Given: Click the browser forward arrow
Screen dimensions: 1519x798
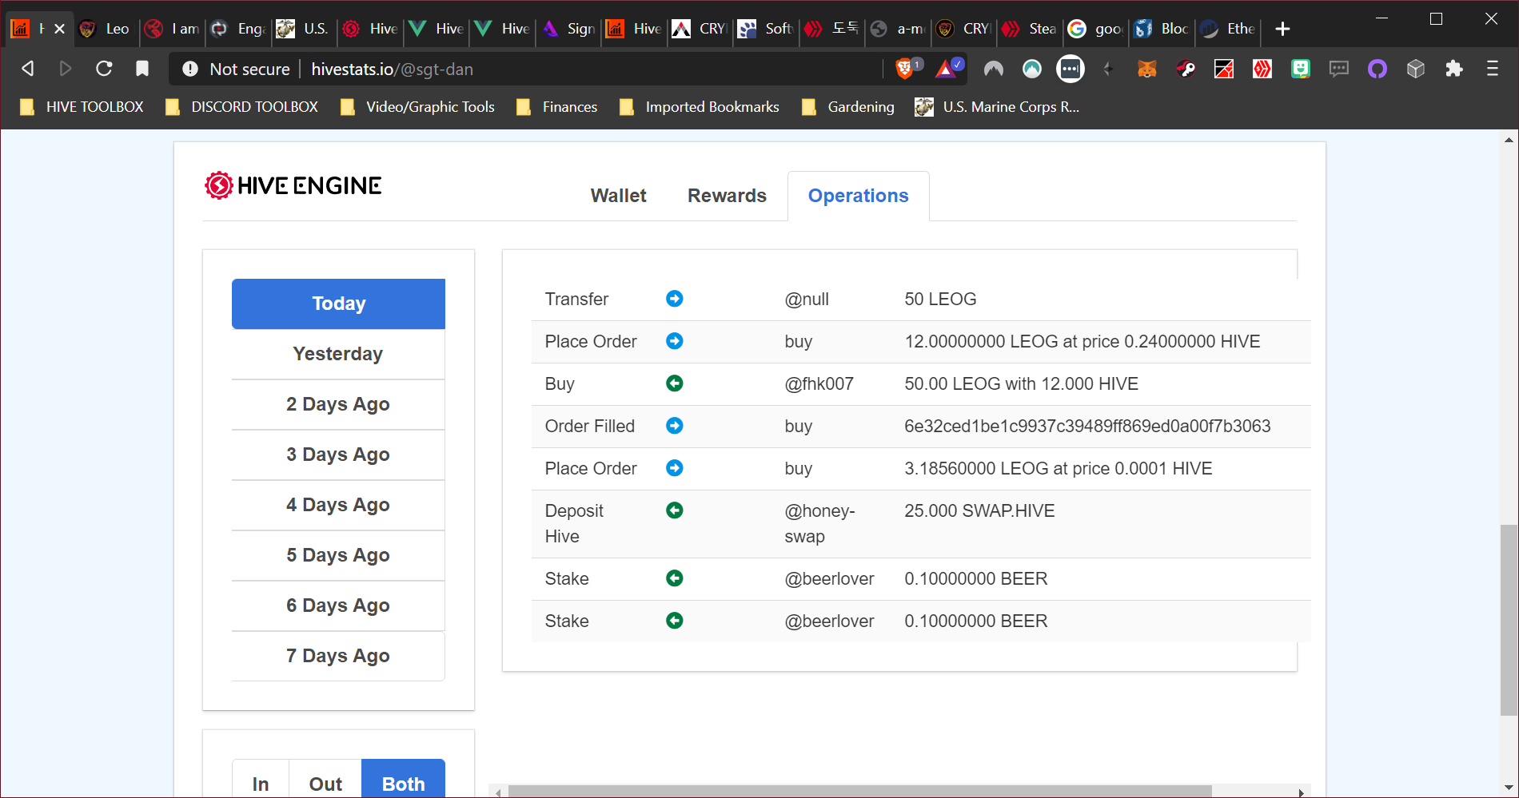Looking at the screenshot, I should 66,69.
